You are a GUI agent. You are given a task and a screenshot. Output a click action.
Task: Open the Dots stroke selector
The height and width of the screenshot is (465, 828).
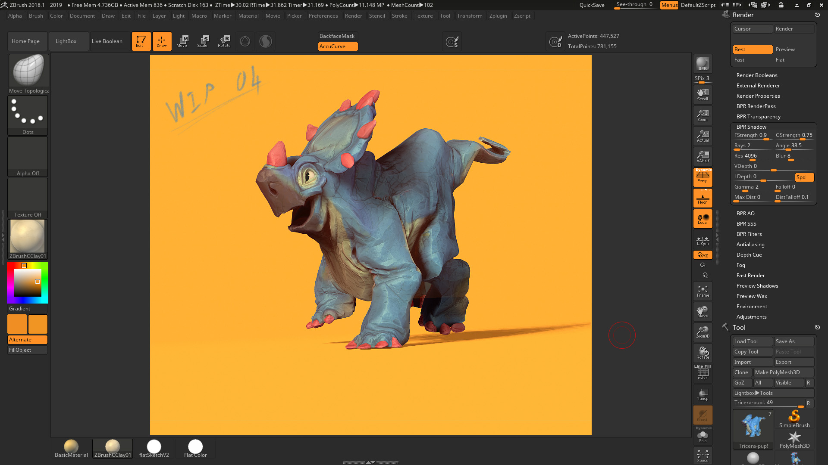click(28, 115)
